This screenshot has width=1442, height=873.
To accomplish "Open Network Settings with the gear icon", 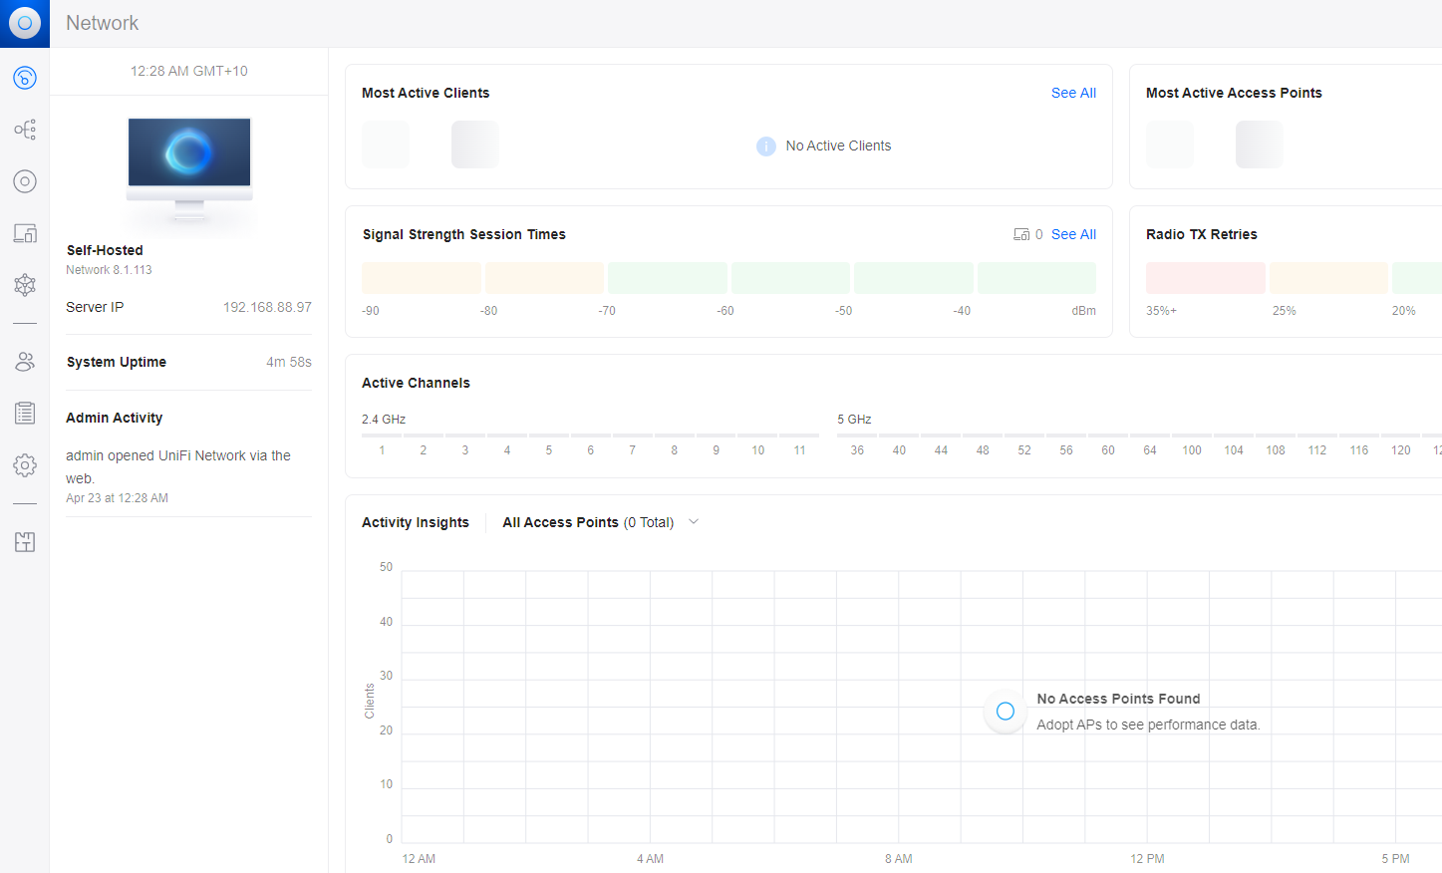I will [x=25, y=464].
